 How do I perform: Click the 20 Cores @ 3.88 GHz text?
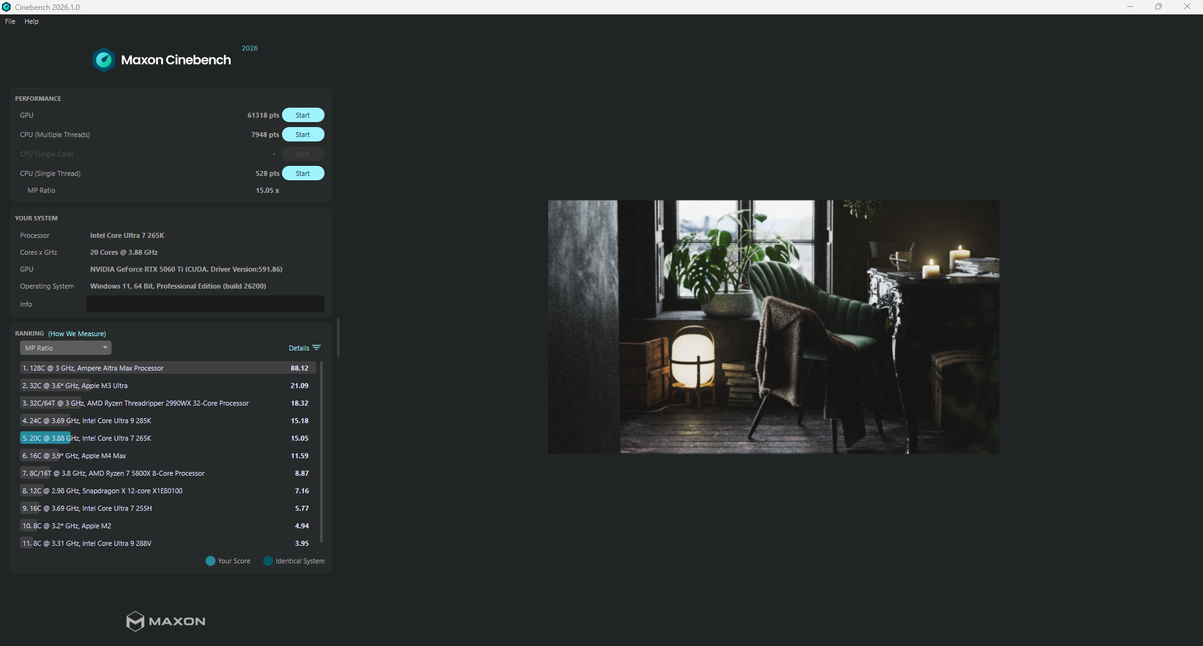tap(124, 252)
